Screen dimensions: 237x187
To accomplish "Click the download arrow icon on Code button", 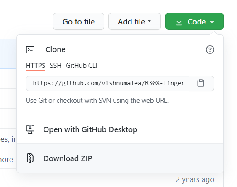I will pos(179,22).
